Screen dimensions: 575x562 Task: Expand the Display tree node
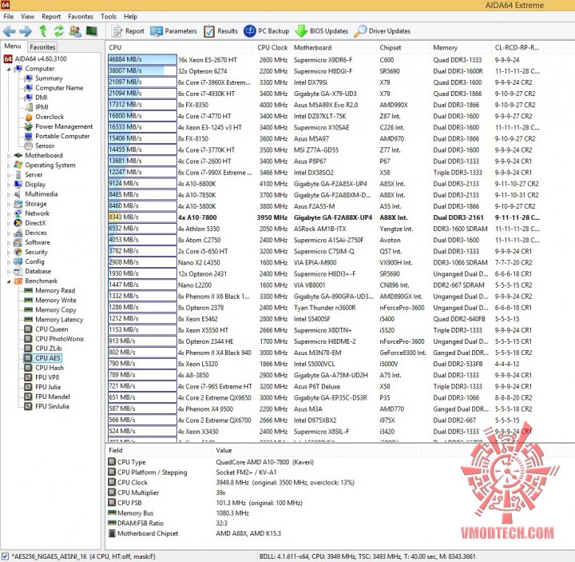click(9, 185)
